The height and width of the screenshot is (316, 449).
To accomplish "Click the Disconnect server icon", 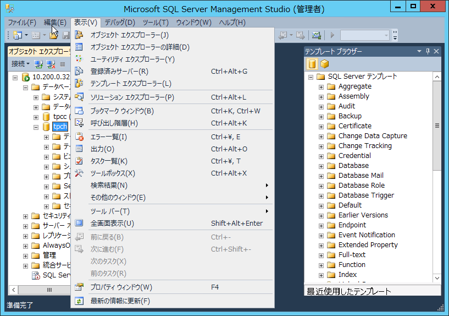I will pos(51,64).
